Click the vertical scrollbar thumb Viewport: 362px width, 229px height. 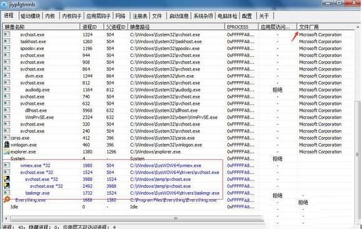[358, 155]
